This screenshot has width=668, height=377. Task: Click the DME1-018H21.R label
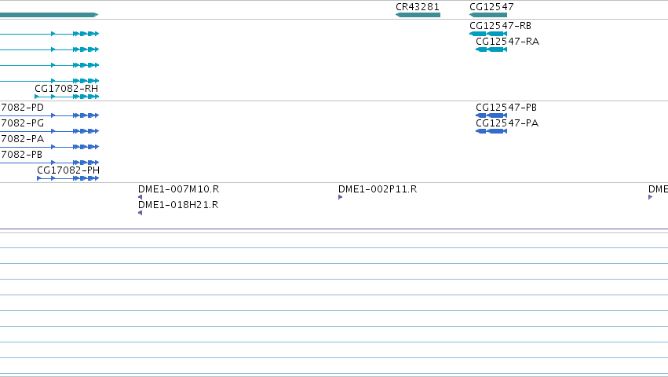point(178,205)
